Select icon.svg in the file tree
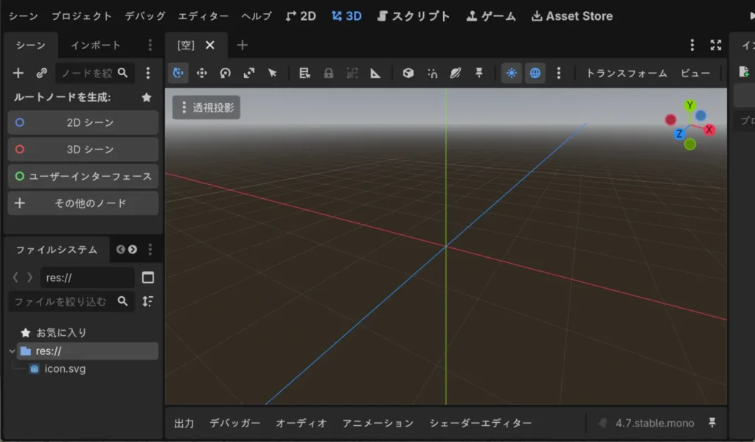The image size is (755, 442). (x=65, y=369)
